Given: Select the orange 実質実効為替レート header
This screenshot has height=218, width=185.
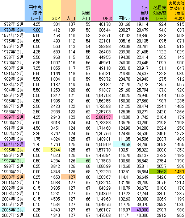Looking at the screenshot, I should point(176,10).
